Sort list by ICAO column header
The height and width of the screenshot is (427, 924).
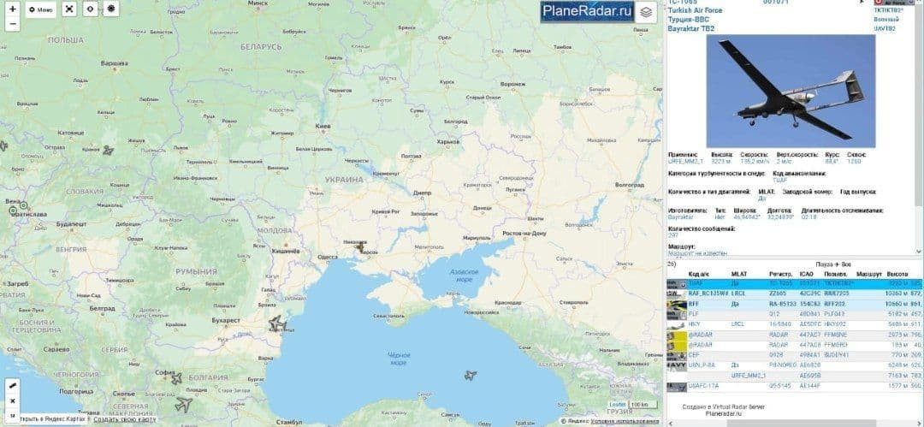tap(805, 274)
